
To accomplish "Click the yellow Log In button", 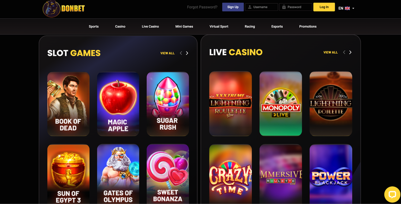I will [324, 7].
